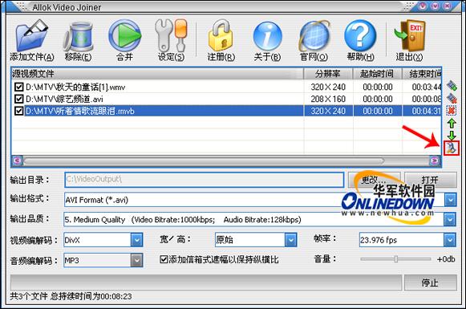This screenshot has height=309, width=466.
Task: Expand the video codec DivX dropdown
Action: [x=136, y=240]
